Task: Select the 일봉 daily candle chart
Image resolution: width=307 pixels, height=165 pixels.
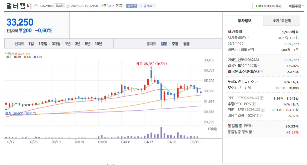Action: click(x=164, y=43)
